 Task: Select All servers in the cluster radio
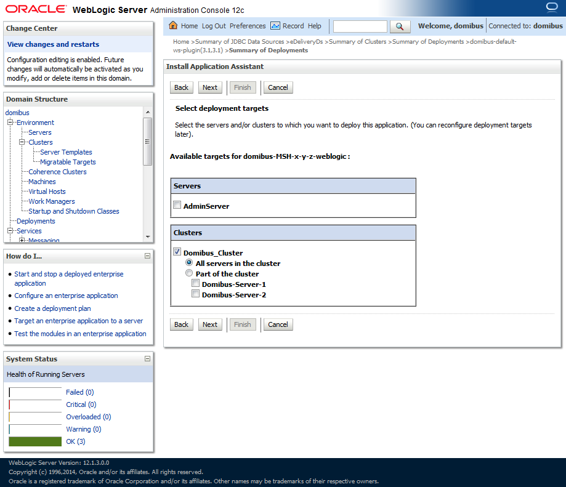pos(189,262)
